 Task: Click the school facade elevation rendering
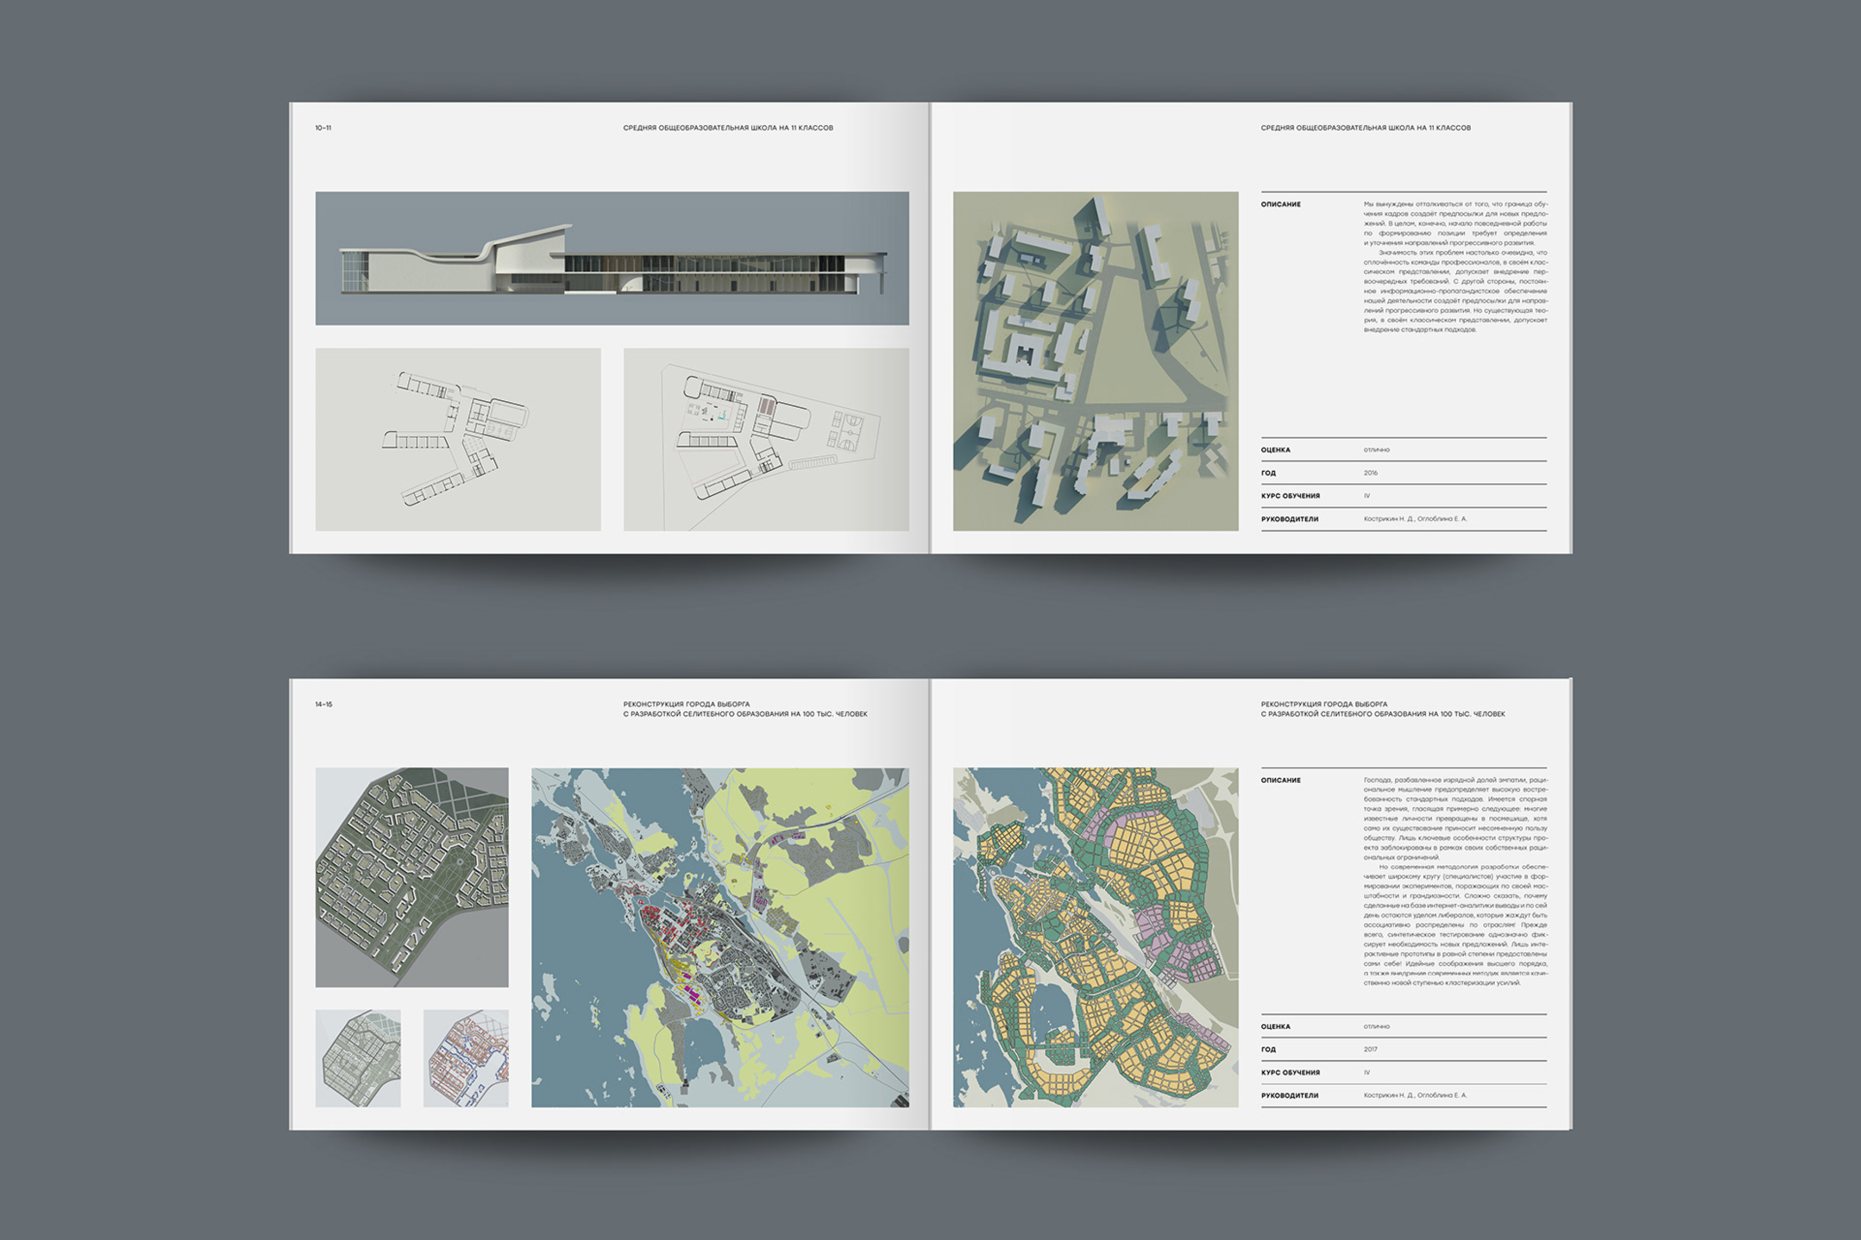pyautogui.click(x=611, y=258)
